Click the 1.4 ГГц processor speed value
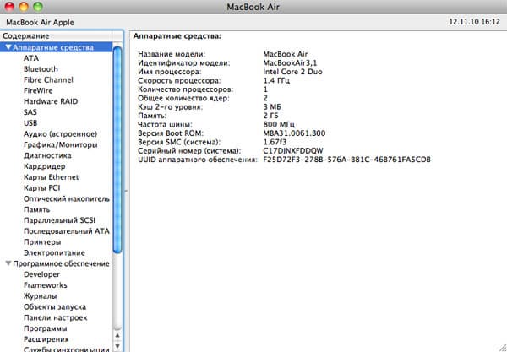The width and height of the screenshot is (507, 352). pos(276,80)
